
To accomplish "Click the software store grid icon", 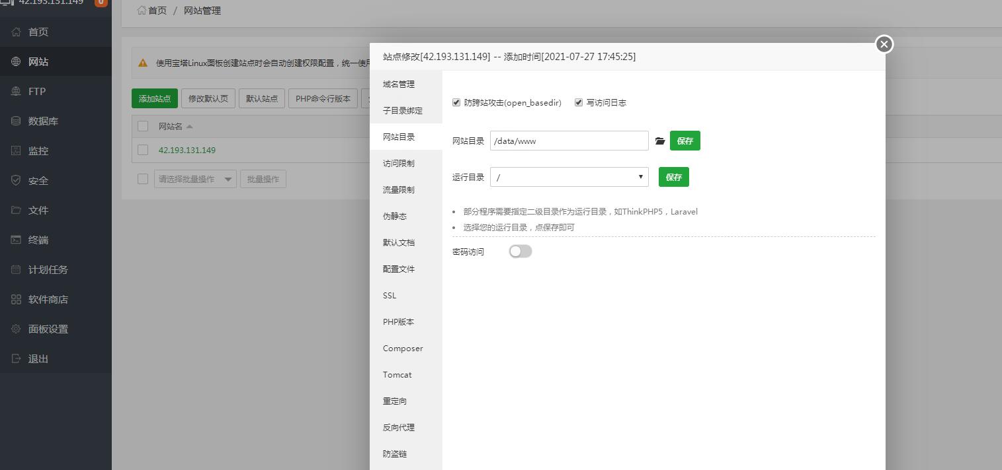I will coord(16,299).
